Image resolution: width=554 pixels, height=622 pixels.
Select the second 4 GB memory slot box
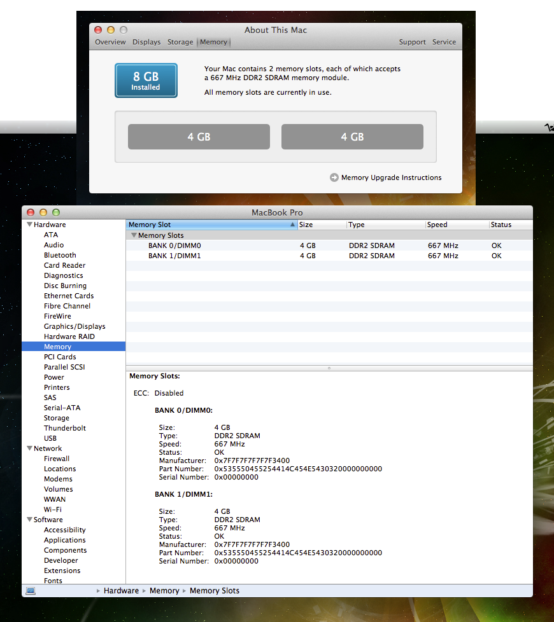352,137
